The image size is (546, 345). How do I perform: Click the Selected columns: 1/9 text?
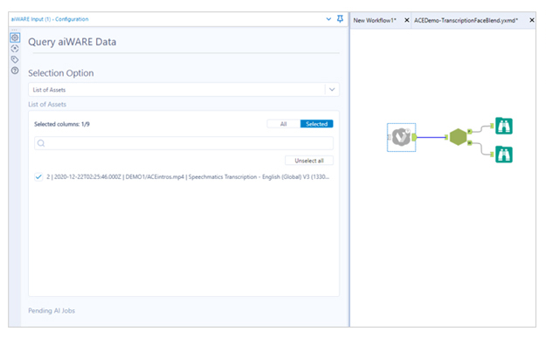click(x=62, y=124)
